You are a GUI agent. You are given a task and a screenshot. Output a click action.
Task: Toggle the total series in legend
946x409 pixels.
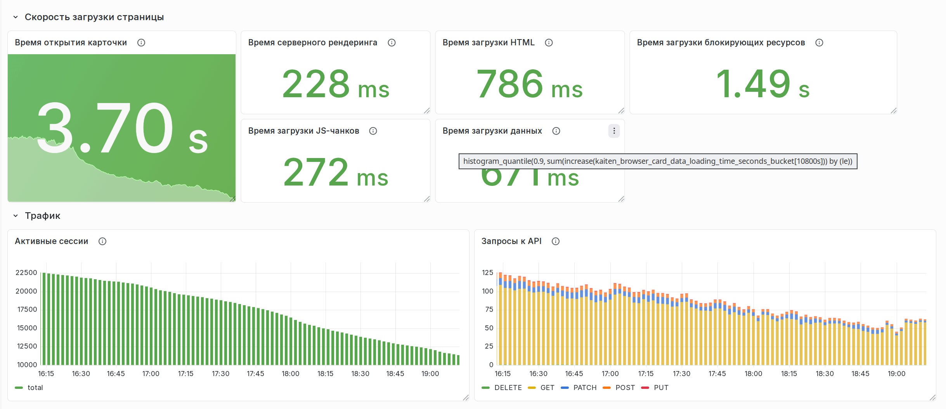tap(35, 388)
